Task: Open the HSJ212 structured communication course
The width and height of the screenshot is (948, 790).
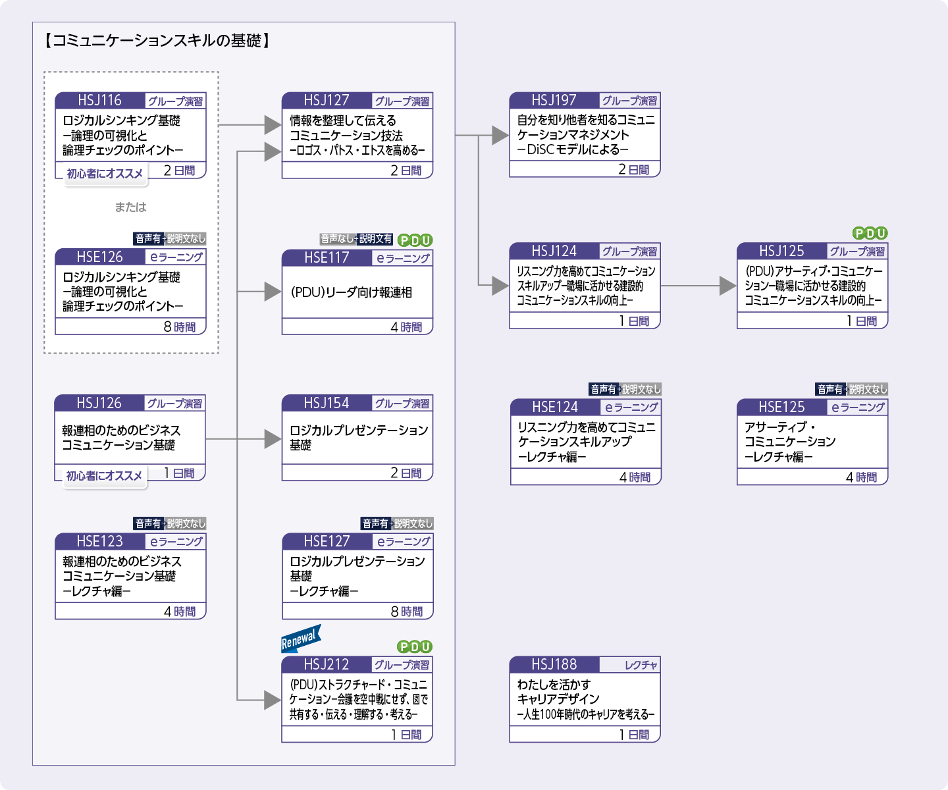Action: (357, 699)
